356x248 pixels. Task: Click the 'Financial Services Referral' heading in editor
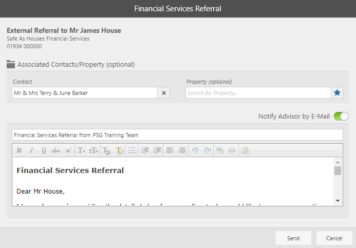(70, 170)
